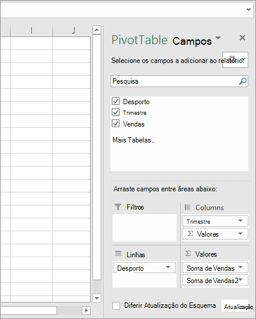The image size is (256, 319).
Task: Click the Trimestre field name in list
Action: tap(135, 112)
